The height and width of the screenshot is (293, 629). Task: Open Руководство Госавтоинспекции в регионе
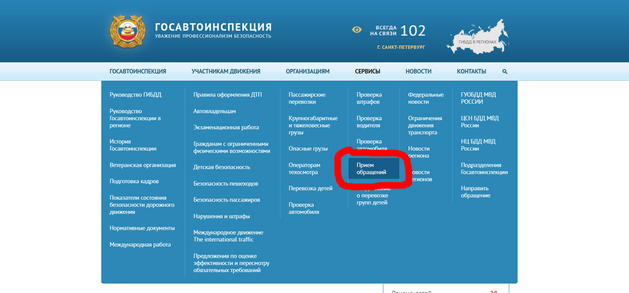pyautogui.click(x=135, y=118)
